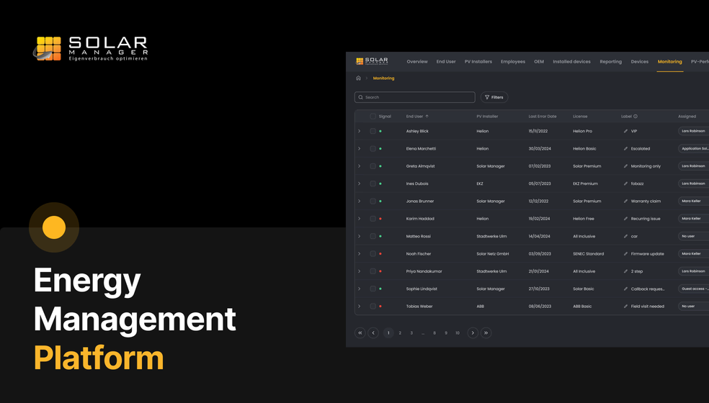Click red signal dot for Karim Haddad
709x403 pixels.
click(380, 219)
